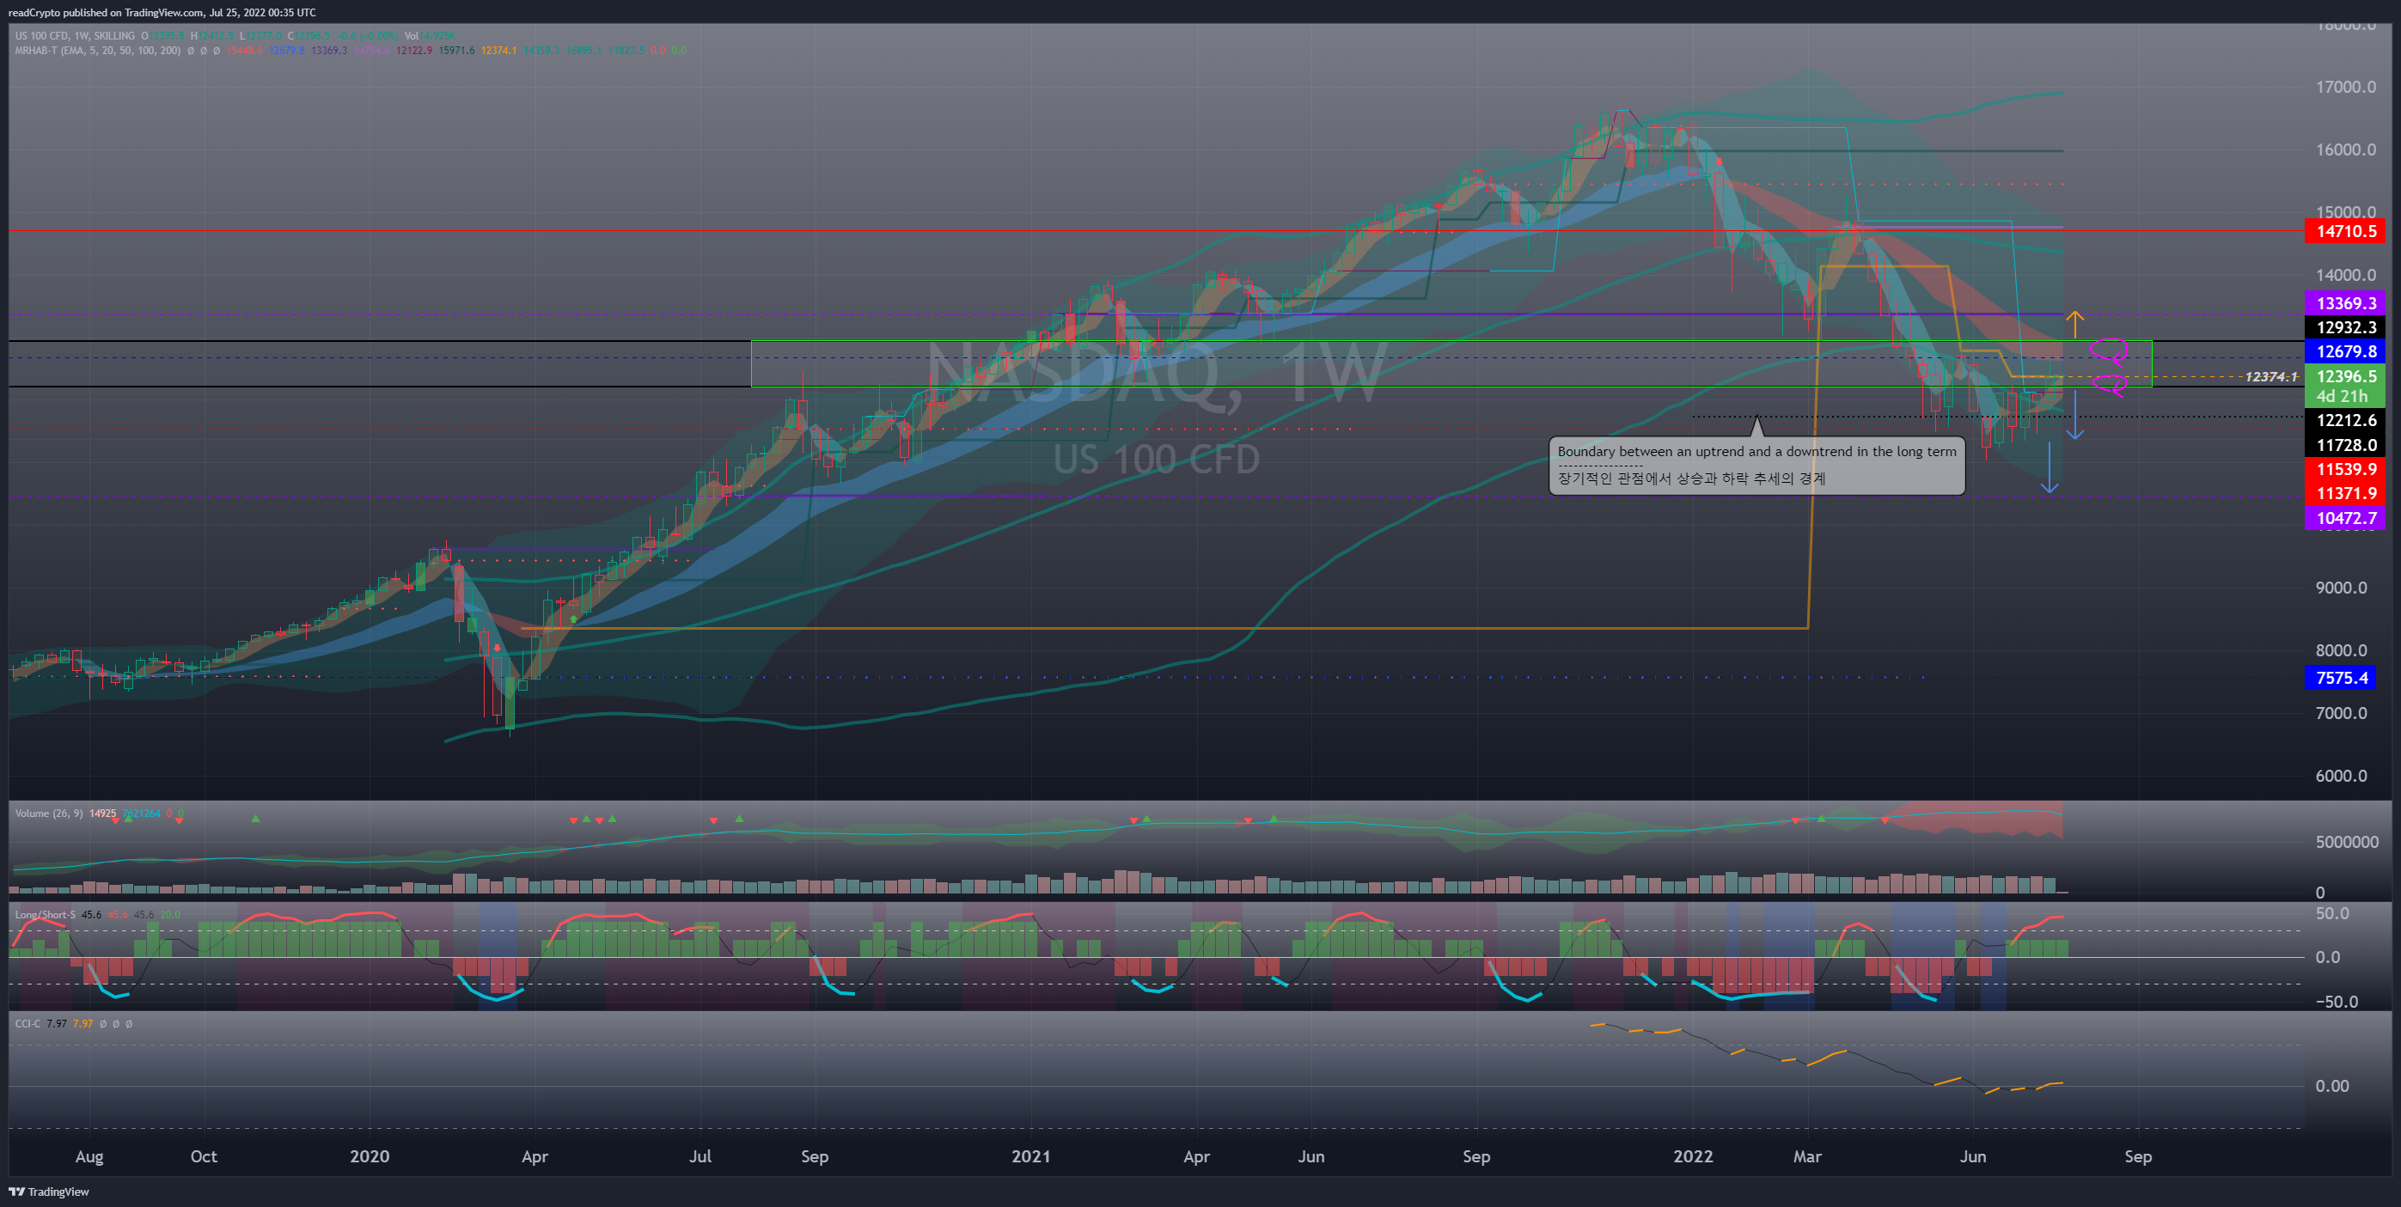
Task: Click the 'Boundary between an uptrend' annotation box
Action: pyautogui.click(x=1757, y=465)
